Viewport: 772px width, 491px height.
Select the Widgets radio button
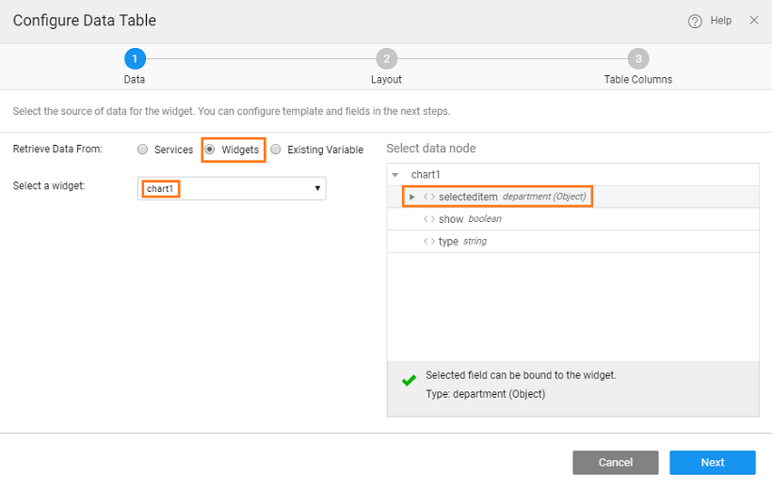(x=210, y=150)
